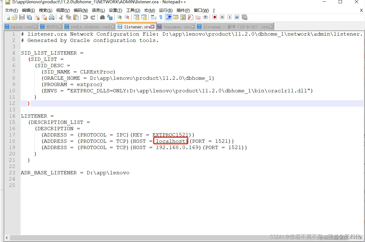Open the 窗口(W) menu
Screen dimensions: 365x242
pyautogui.click(x=201, y=10)
